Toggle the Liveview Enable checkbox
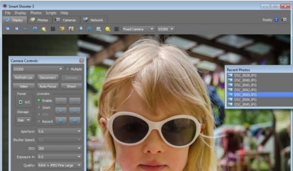Screen dimensions: 293x171 coord(39,100)
